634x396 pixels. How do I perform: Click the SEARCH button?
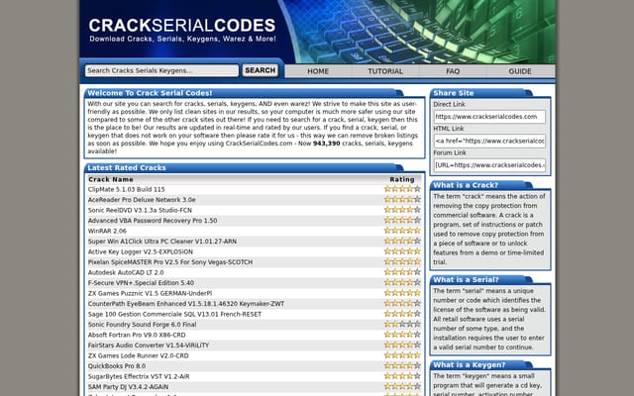coord(260,70)
